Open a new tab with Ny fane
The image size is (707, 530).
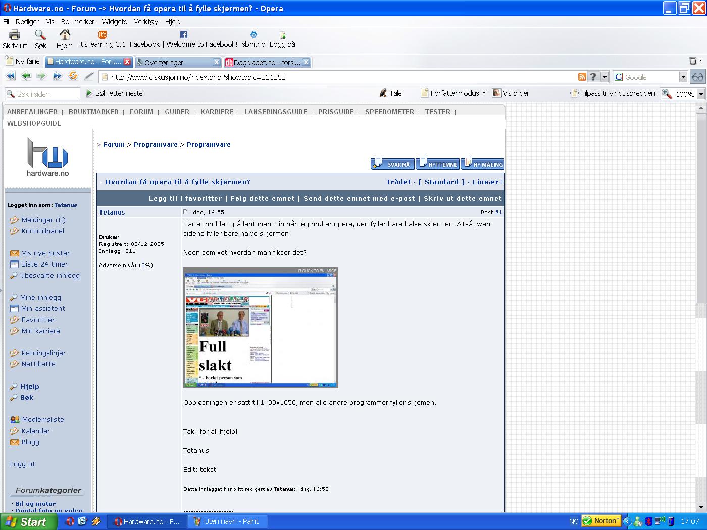(22, 61)
